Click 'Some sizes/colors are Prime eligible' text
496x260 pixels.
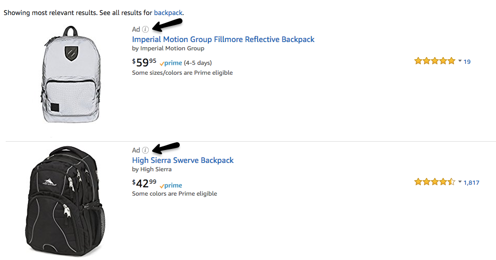182,73
